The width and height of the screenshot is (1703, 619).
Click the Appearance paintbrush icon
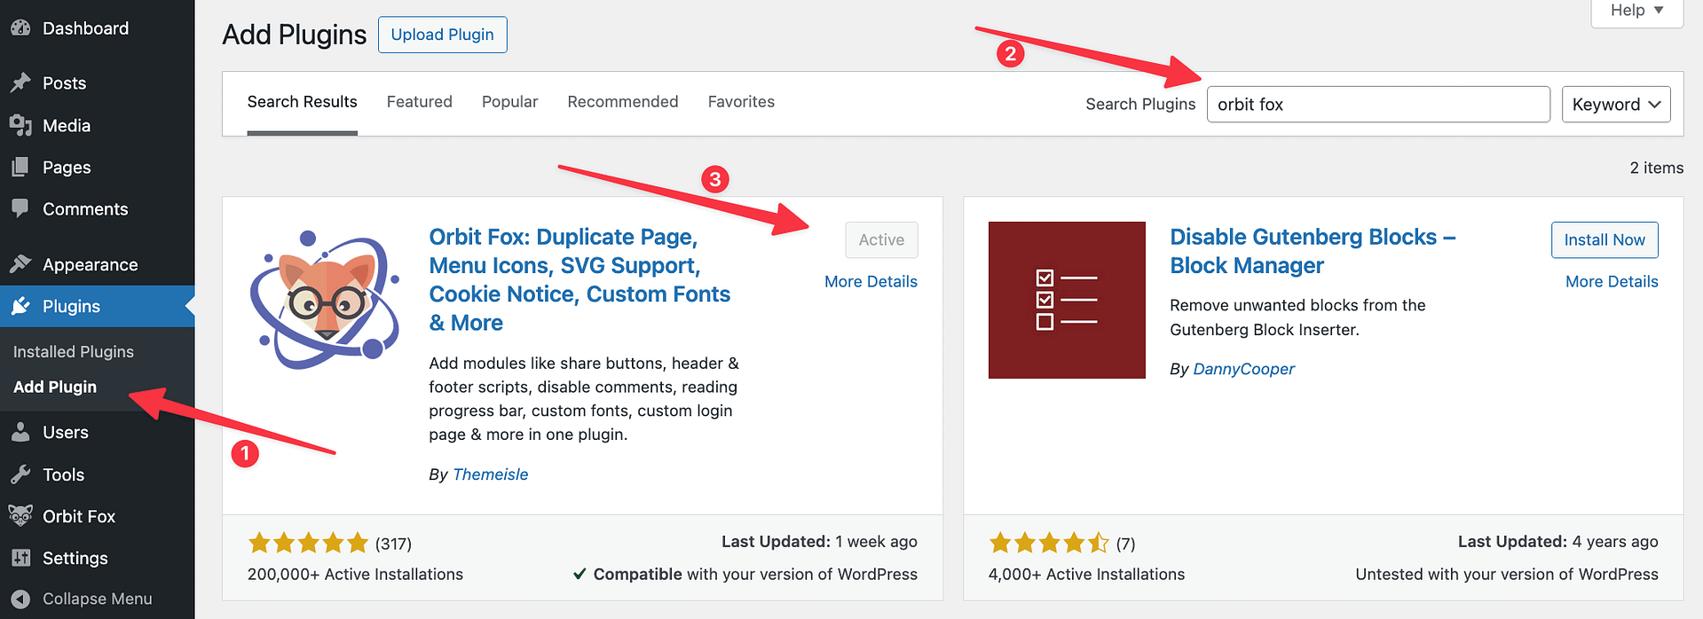click(x=20, y=264)
